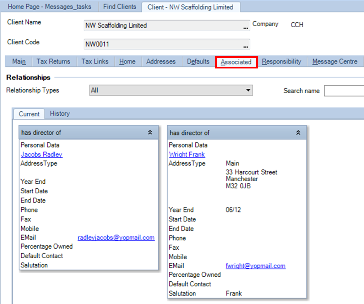This screenshot has height=304, width=364.
Task: Switch to Home Page - Messages_tasks tab
Action: (49, 6)
